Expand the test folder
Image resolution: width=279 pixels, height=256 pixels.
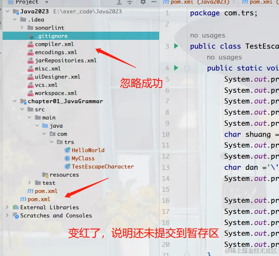[29, 183]
